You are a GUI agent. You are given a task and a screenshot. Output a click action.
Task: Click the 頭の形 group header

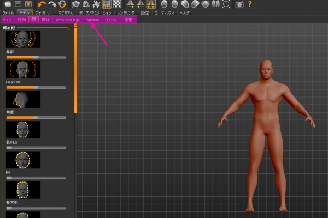pyautogui.click(x=9, y=28)
